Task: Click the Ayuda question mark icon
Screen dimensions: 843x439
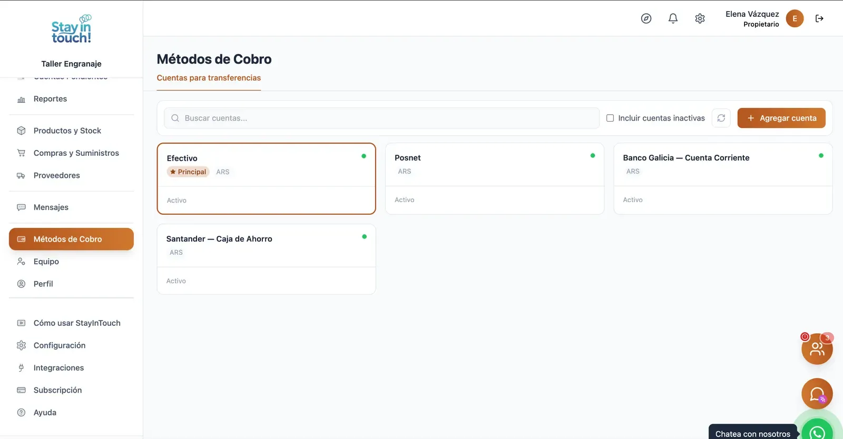Action: point(21,413)
